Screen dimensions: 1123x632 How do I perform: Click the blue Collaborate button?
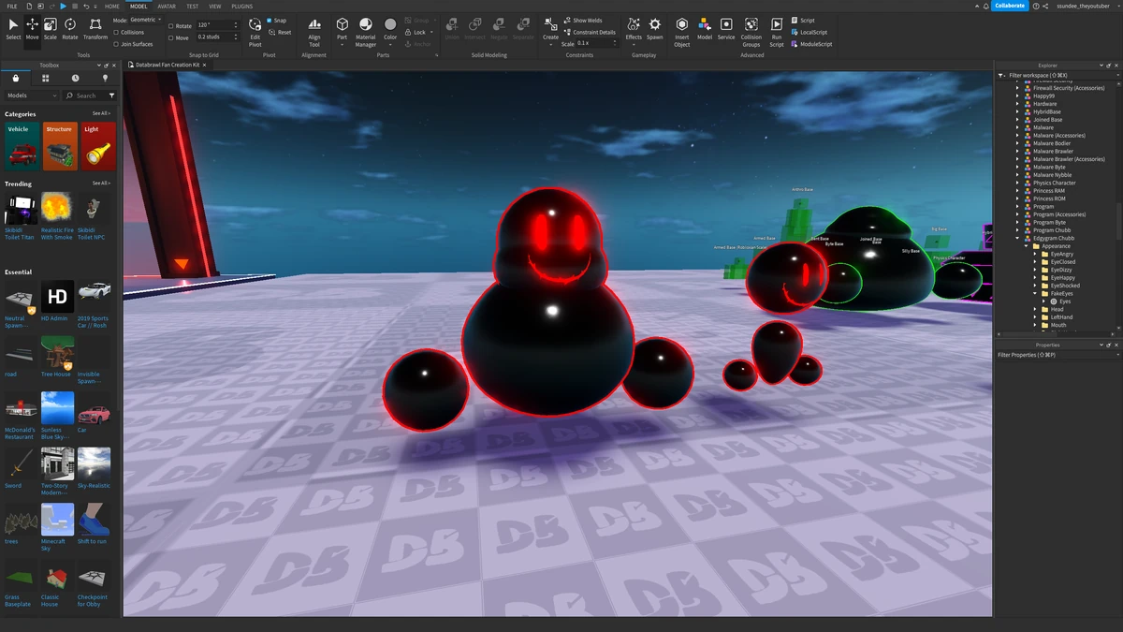click(1009, 6)
